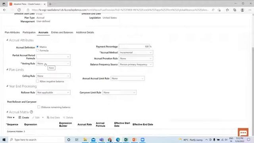This screenshot has width=254, height=143.
Task: Click the Windows search box
Action: (37, 139)
